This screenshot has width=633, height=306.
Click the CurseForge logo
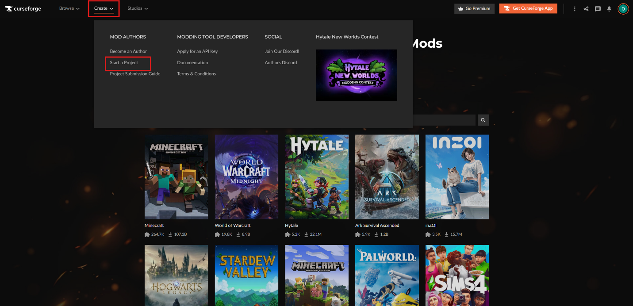tap(23, 8)
